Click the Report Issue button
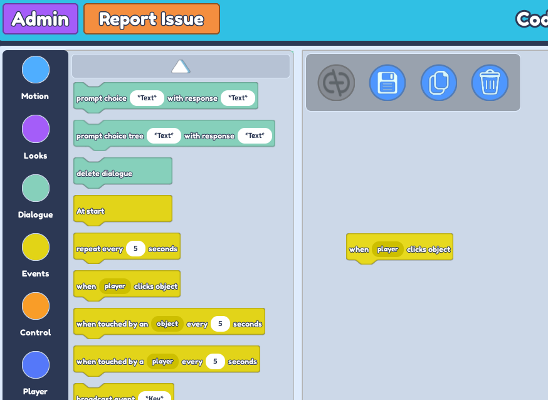The height and width of the screenshot is (400, 548). (151, 19)
